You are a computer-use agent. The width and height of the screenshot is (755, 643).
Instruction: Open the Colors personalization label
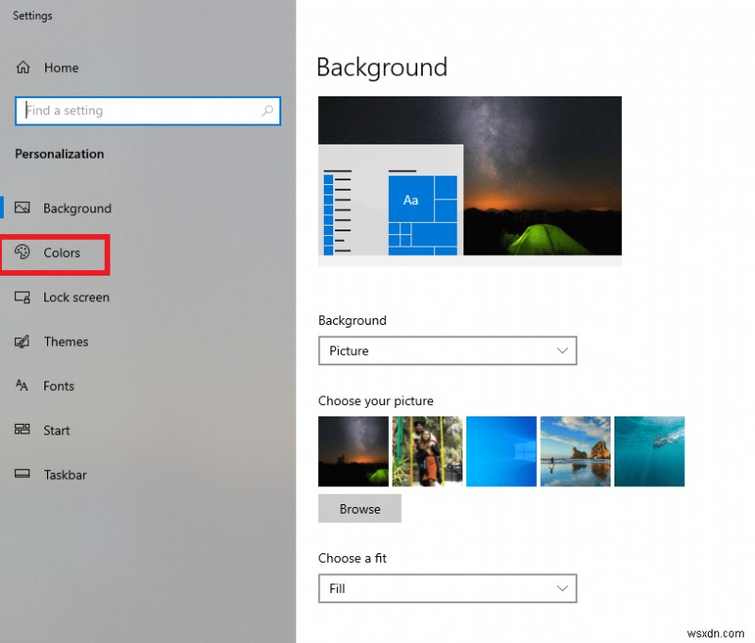[x=61, y=253]
